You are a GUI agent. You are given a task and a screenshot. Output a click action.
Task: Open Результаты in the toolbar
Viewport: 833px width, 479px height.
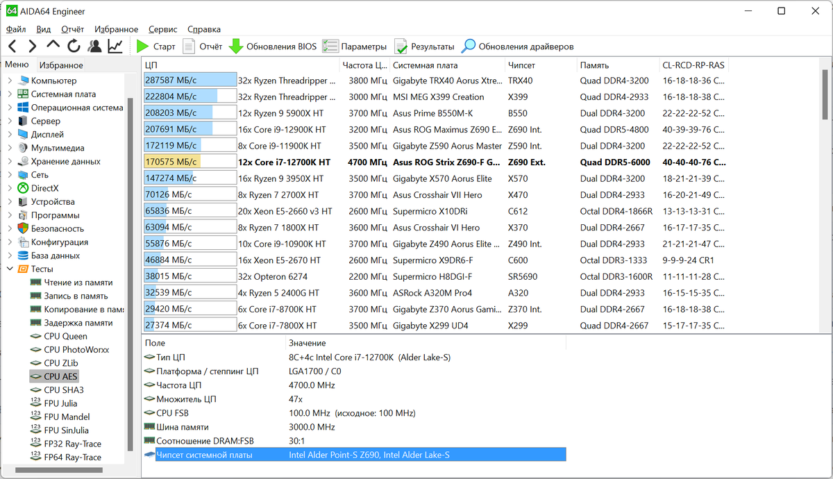(424, 47)
